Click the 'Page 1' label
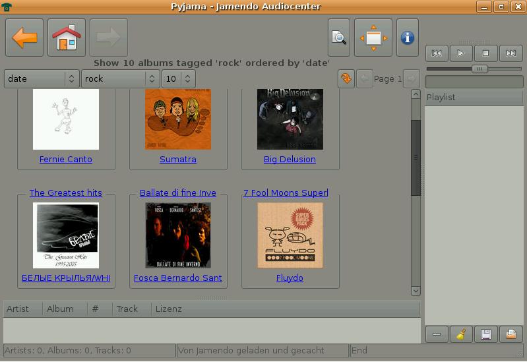This screenshot has height=362, width=527. tap(388, 79)
